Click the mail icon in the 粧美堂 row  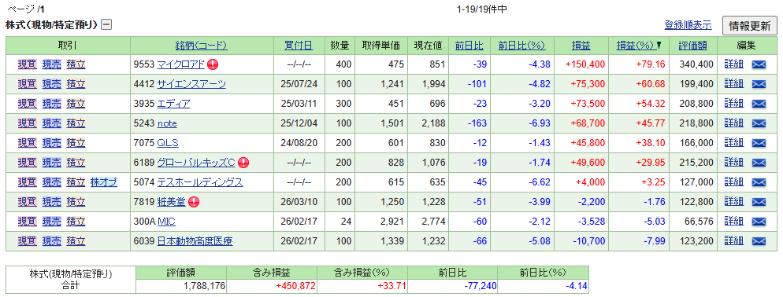759,202
